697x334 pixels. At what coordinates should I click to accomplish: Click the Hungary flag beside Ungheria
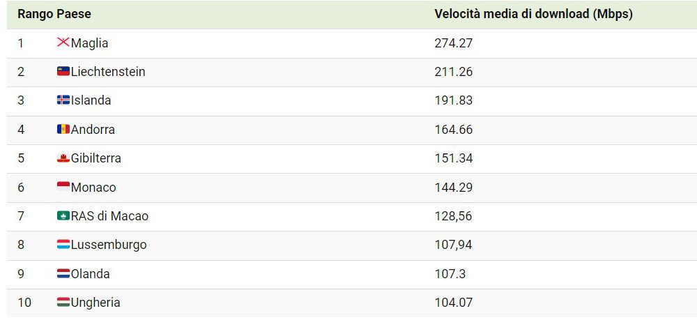point(63,303)
